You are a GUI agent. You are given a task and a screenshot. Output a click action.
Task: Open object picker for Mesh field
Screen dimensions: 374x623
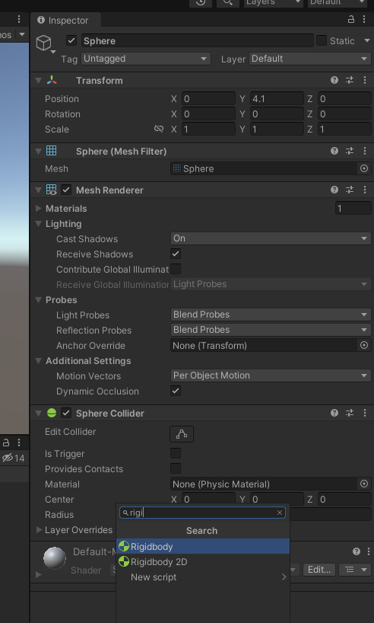pos(364,168)
